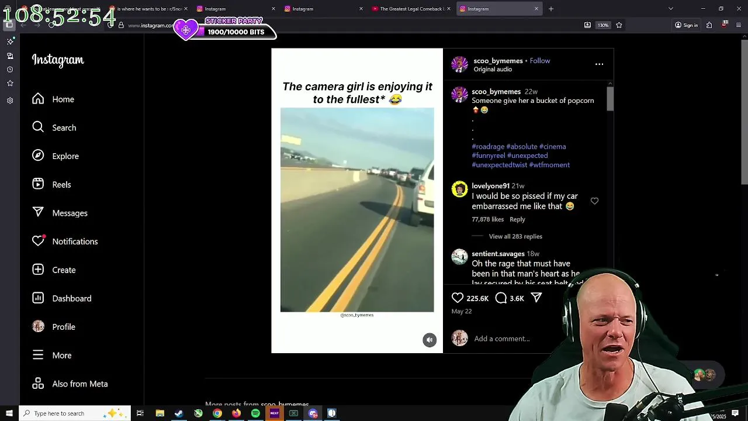The width and height of the screenshot is (748, 421).
Task: Open Task View on taskbar
Action: (x=140, y=413)
